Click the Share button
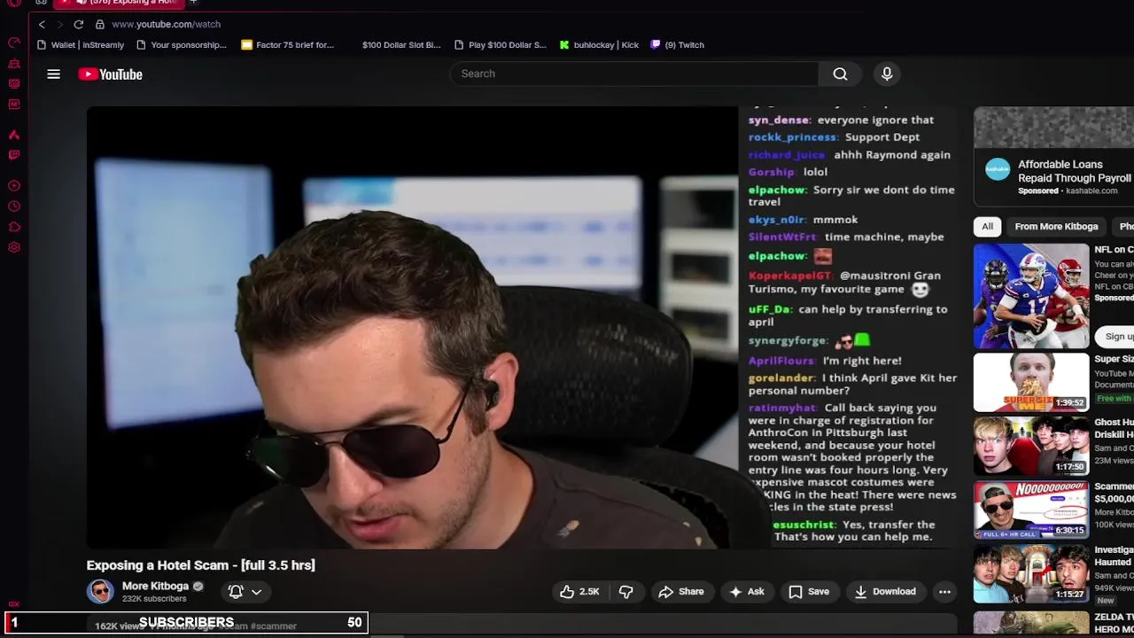 (x=680, y=592)
